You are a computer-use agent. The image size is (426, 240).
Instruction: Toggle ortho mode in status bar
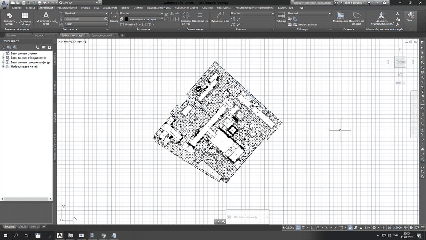point(313,228)
